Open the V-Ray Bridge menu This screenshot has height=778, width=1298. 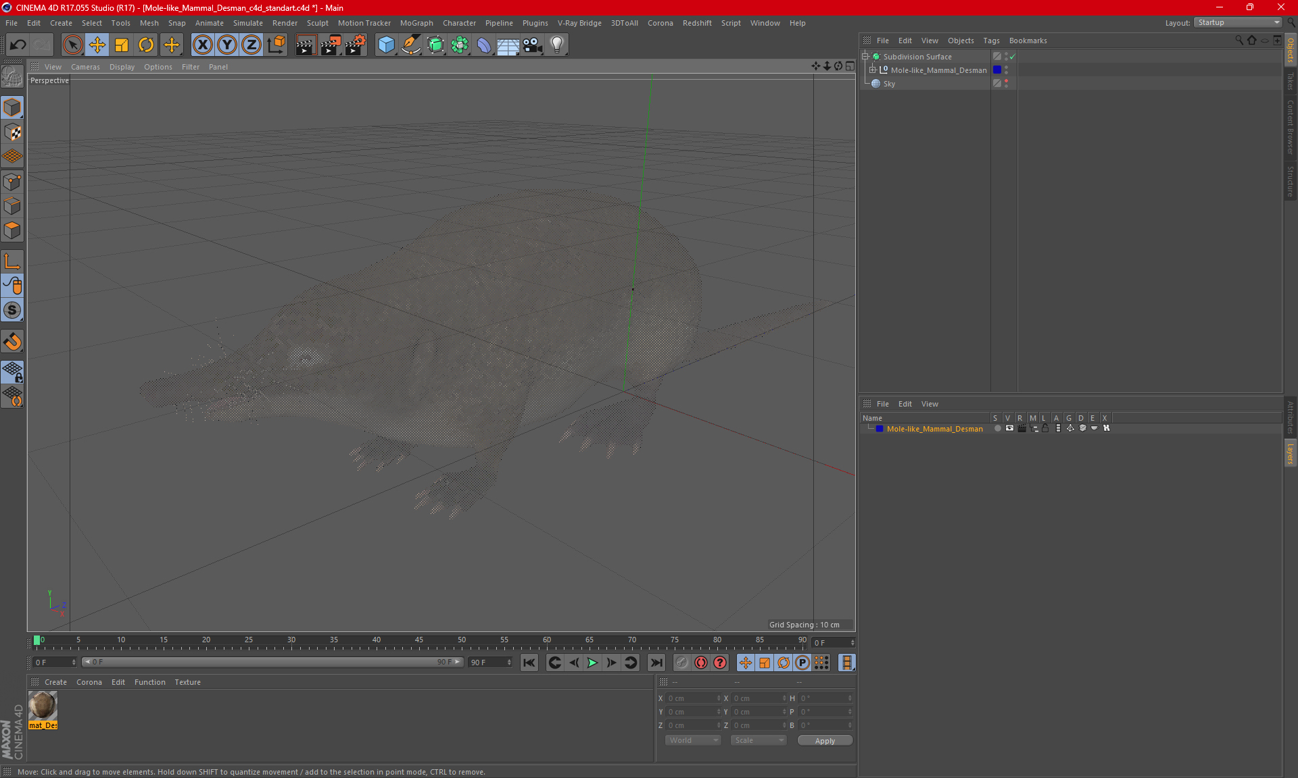(579, 23)
